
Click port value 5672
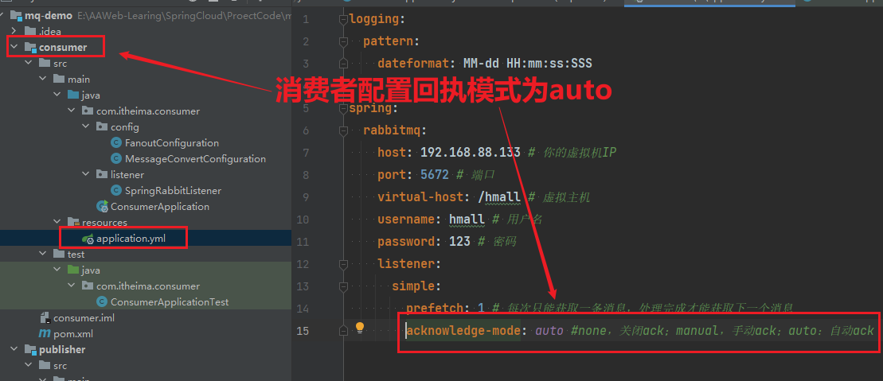click(434, 174)
